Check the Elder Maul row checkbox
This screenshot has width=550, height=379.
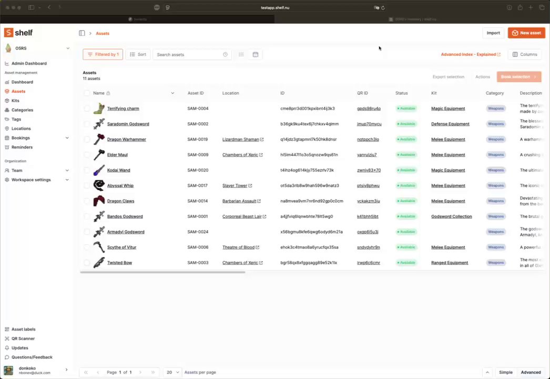[87, 155]
